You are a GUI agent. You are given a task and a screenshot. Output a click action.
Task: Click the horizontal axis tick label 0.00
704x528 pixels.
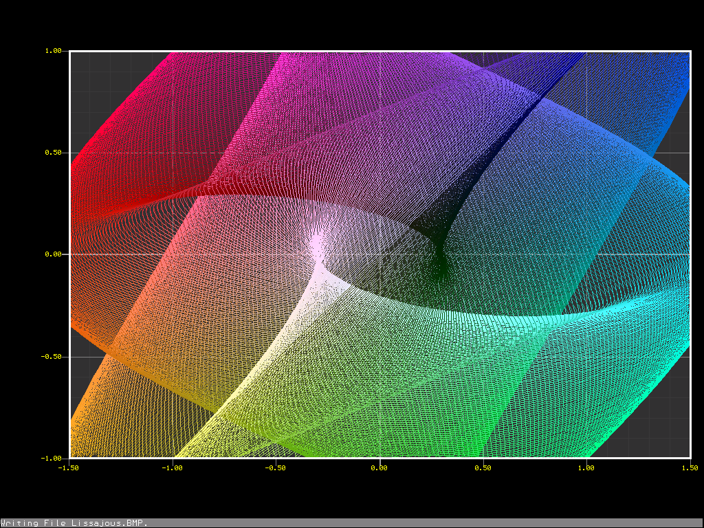click(x=379, y=467)
